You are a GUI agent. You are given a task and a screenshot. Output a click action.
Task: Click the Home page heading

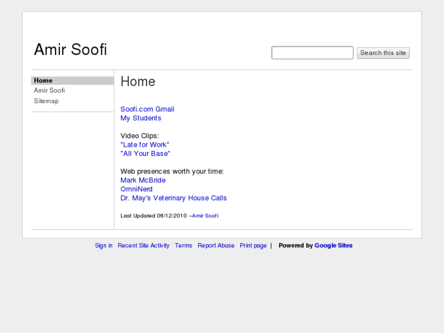point(138,82)
